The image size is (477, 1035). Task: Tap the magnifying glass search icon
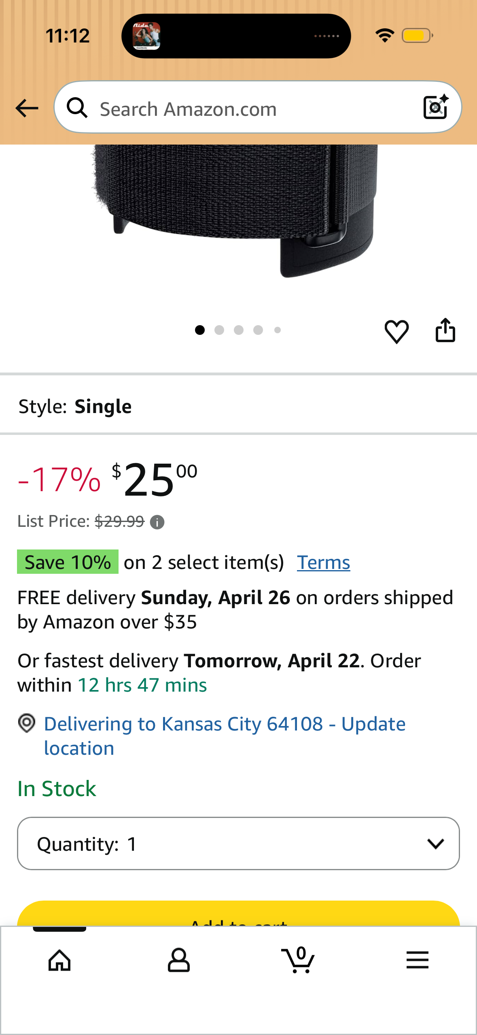(77, 108)
